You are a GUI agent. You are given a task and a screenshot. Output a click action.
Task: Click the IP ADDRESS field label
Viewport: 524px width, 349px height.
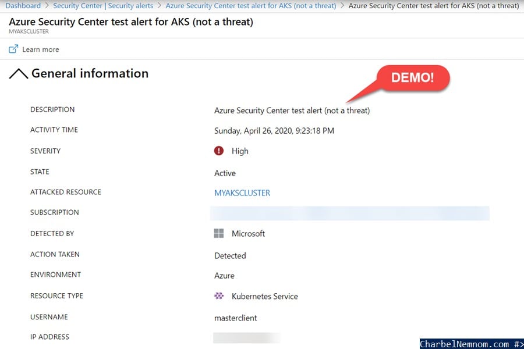[x=50, y=337]
